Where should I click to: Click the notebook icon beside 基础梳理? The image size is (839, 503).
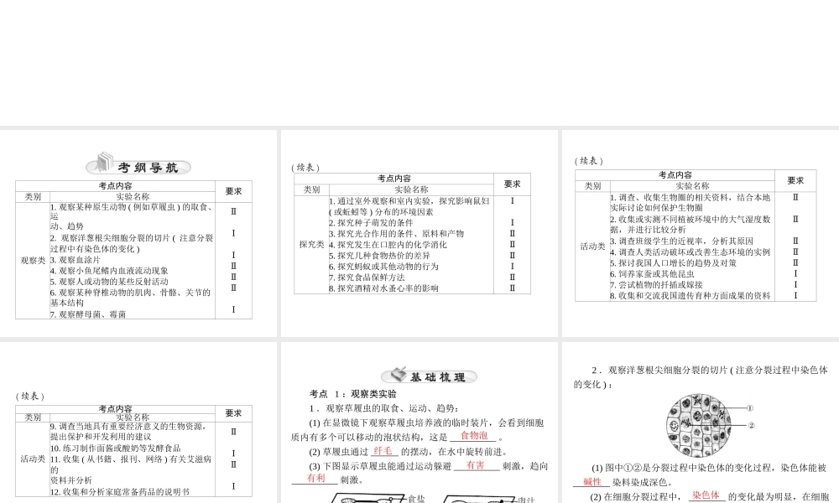tap(399, 374)
